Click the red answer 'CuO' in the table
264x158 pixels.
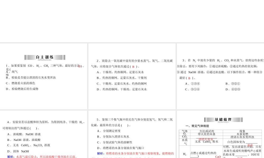pyautogui.click(x=218, y=157)
